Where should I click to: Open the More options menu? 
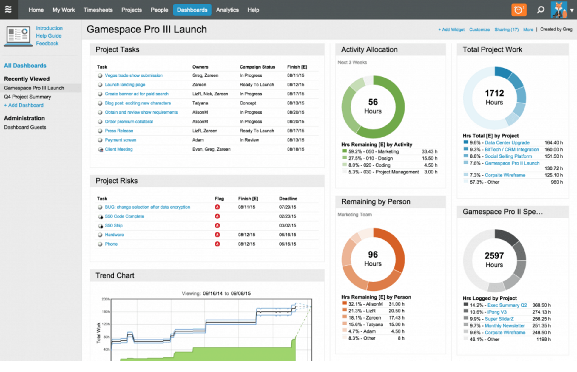[x=528, y=30]
